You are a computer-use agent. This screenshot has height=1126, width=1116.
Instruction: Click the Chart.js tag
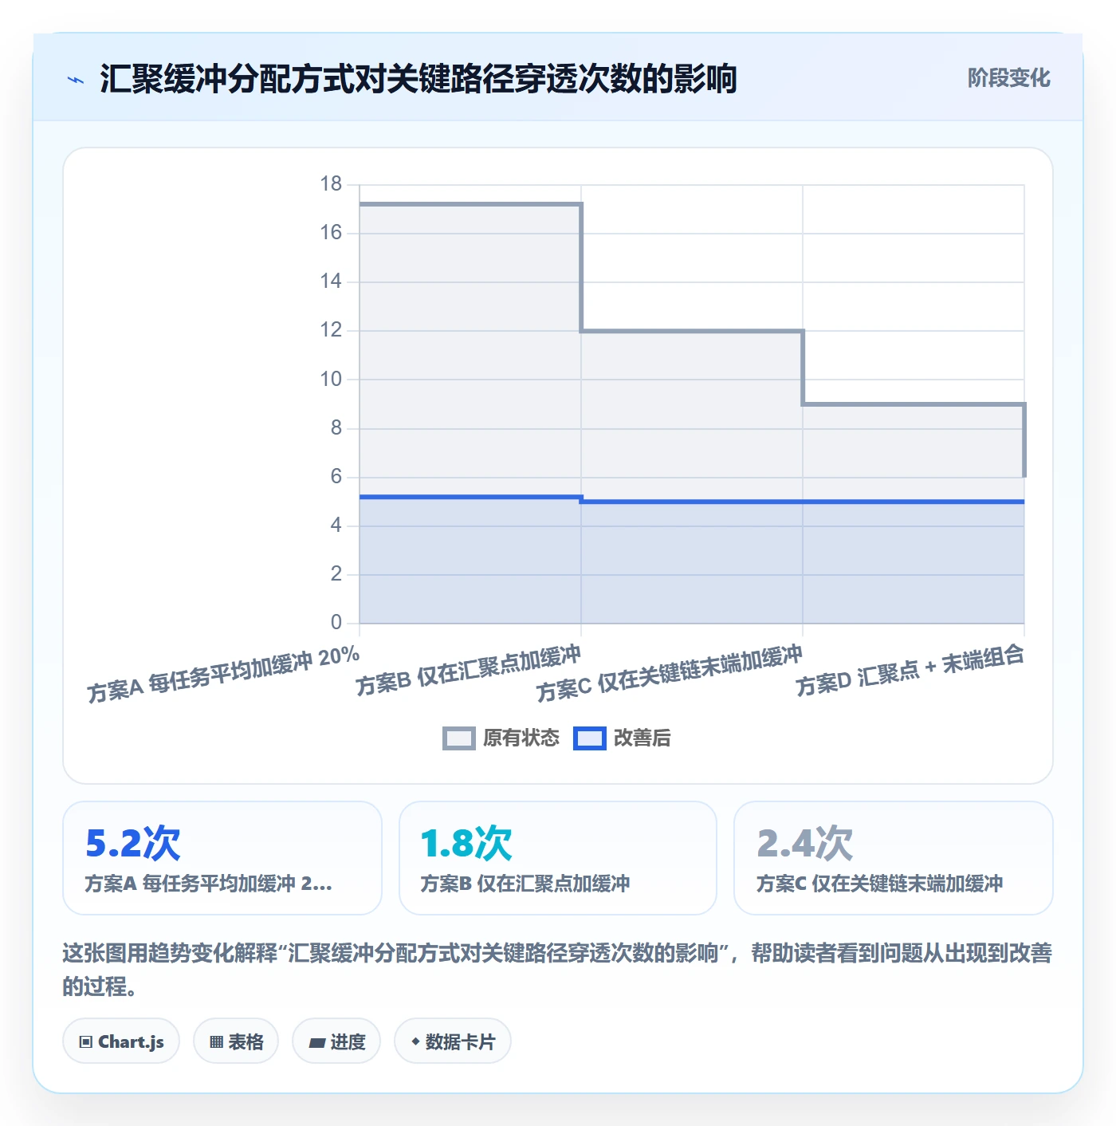tap(121, 1041)
